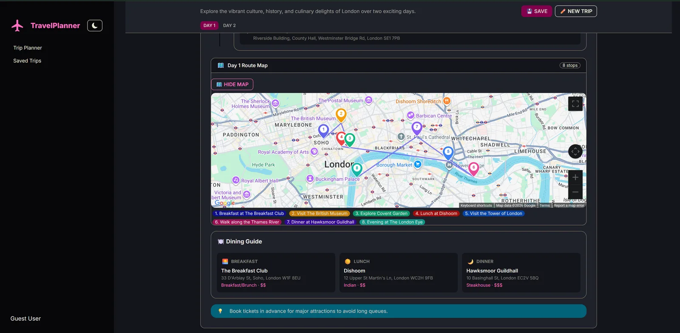680x333 pixels.
Task: Click the Victoria and Albert Museum pin
Action: [246, 195]
